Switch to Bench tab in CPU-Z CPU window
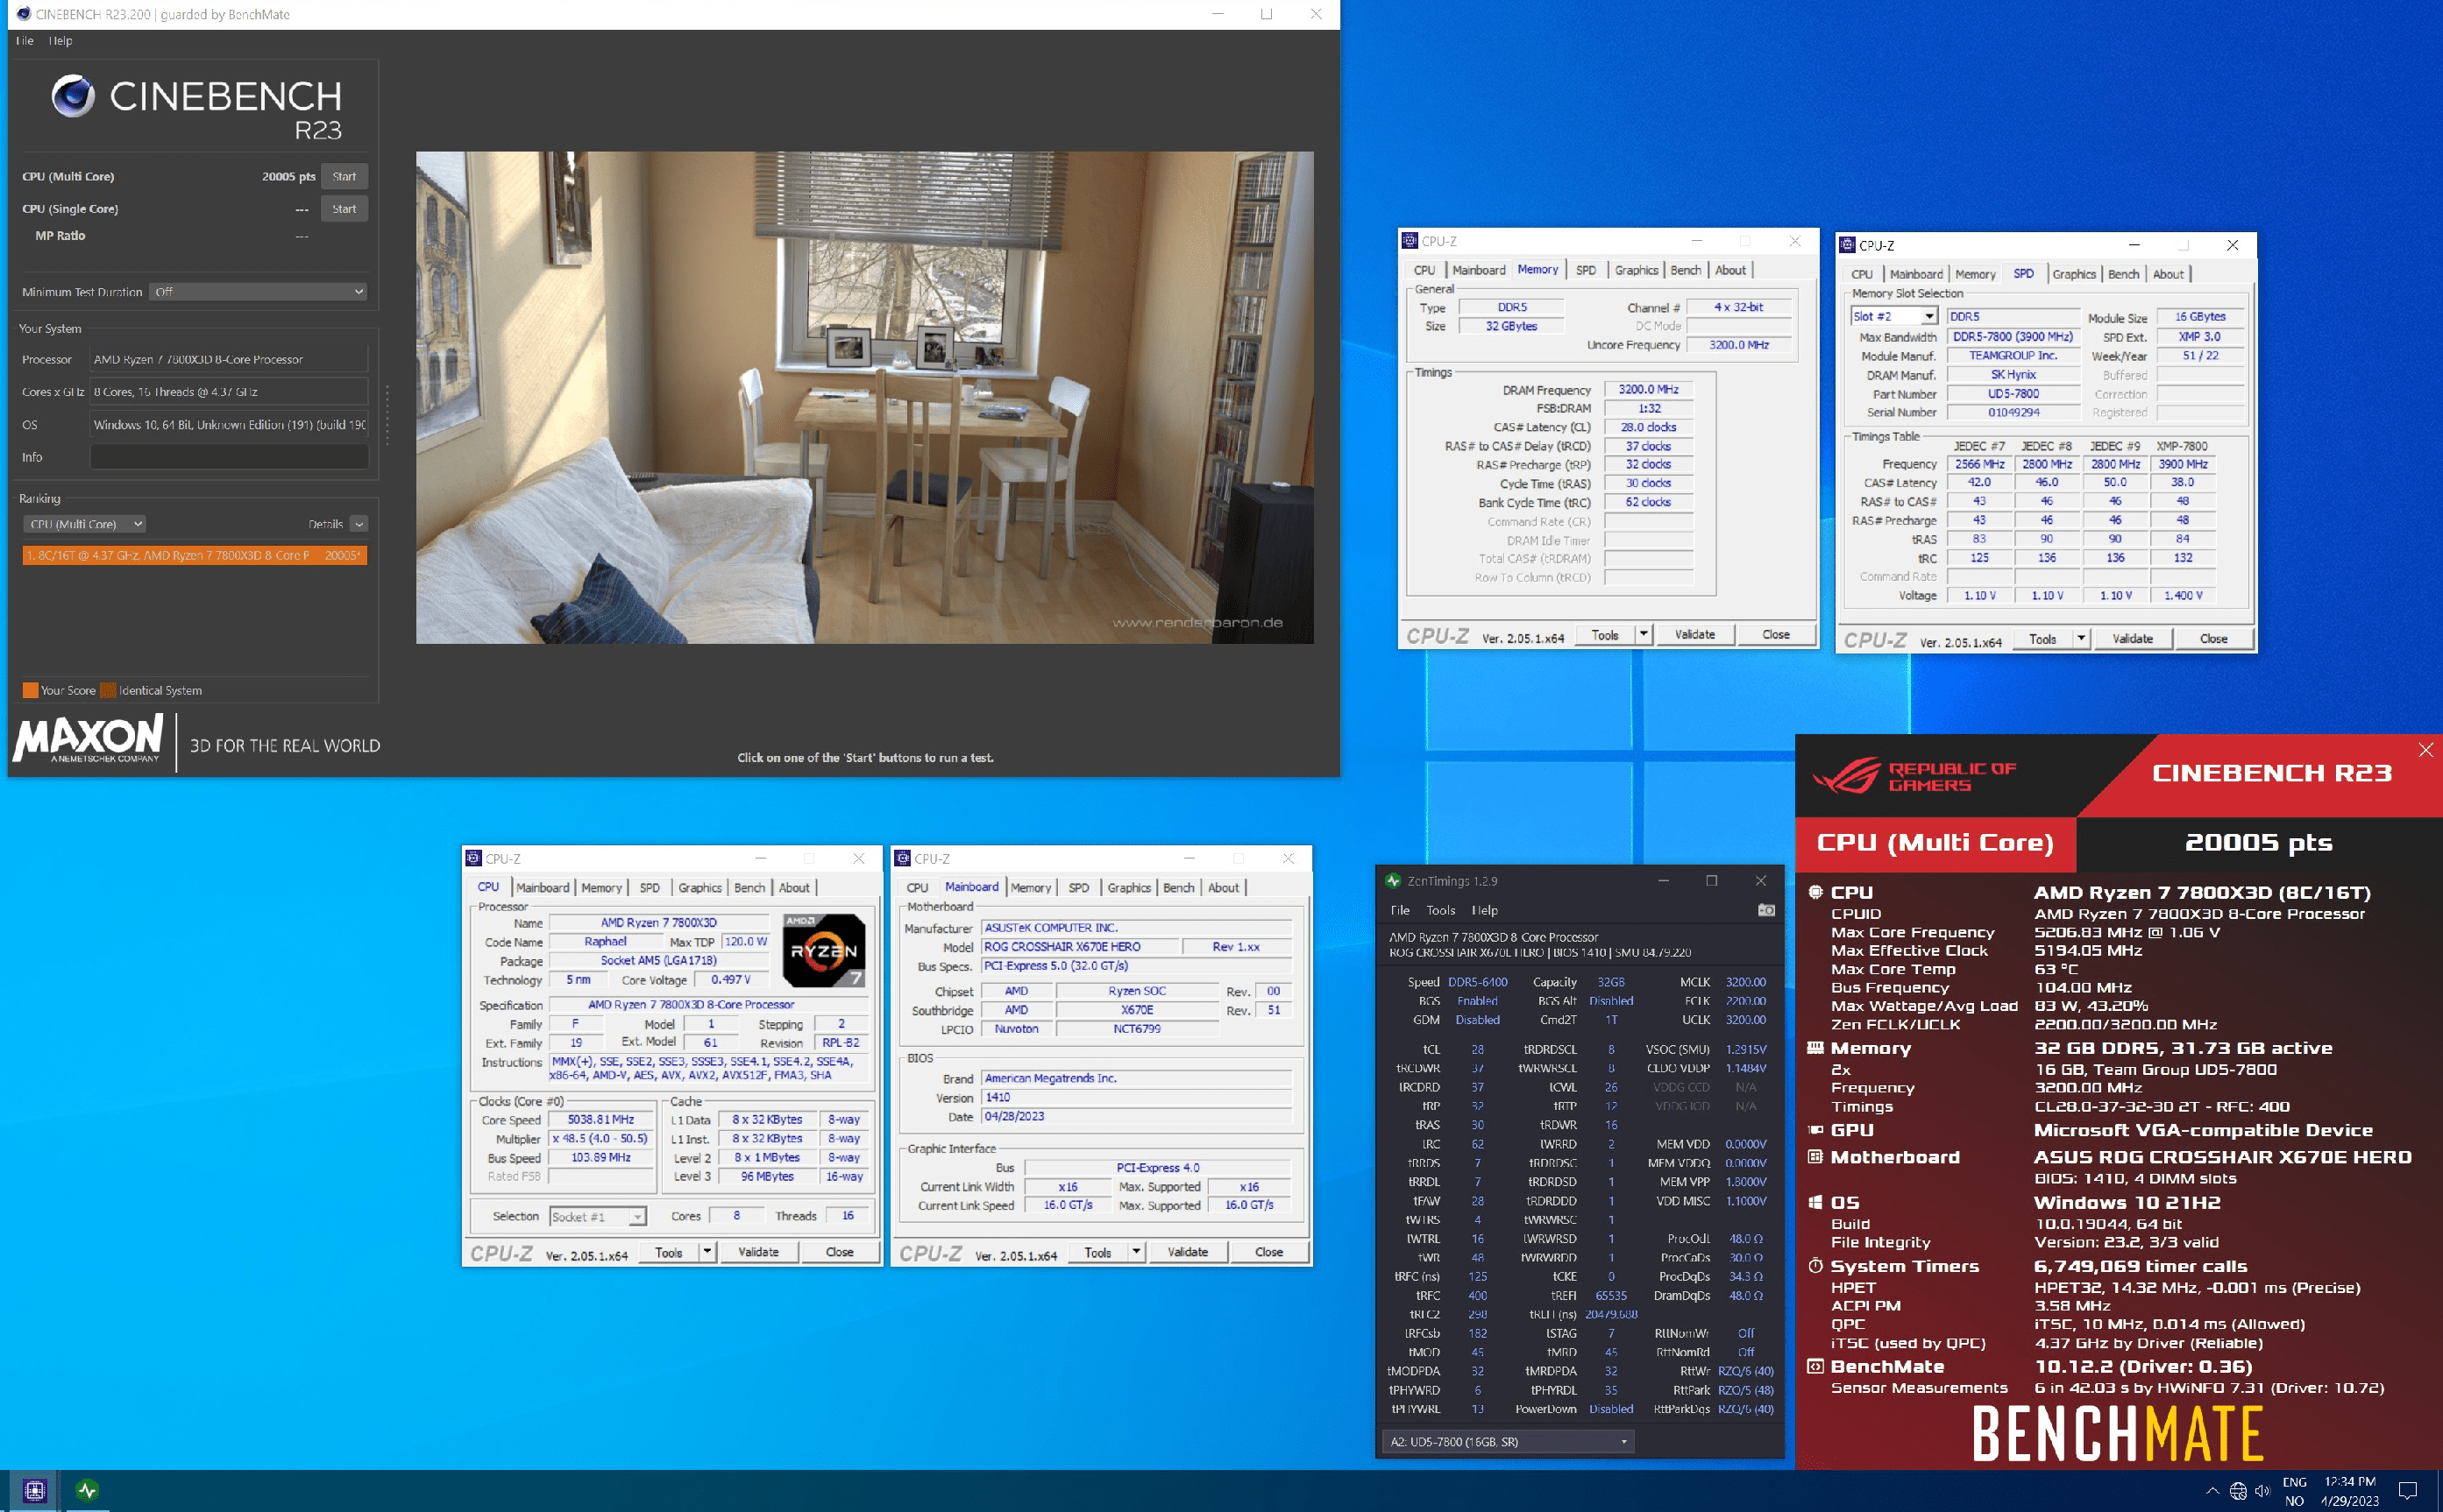Screen dimensions: 2443x1512 (749, 887)
